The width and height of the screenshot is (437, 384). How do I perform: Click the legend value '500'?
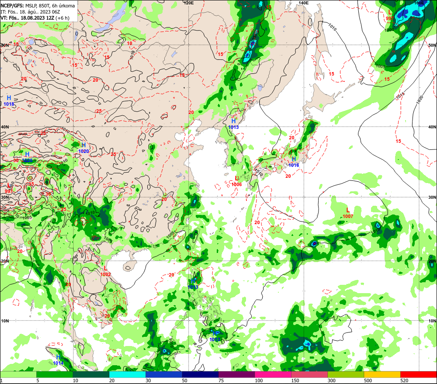coord(368,381)
